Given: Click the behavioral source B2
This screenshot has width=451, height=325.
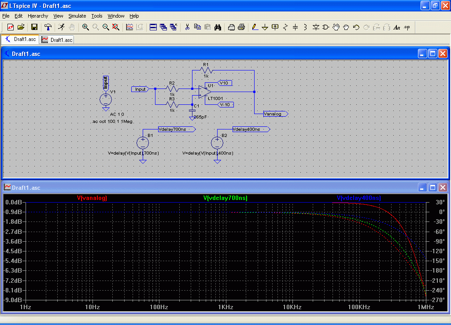Looking at the screenshot, I should pyautogui.click(x=217, y=143).
